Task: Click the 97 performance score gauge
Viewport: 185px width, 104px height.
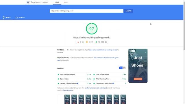Action: tap(92, 29)
